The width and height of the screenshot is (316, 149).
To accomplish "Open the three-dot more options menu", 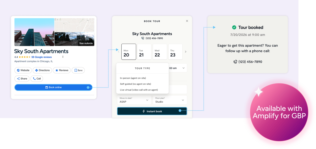I will tap(63, 57).
